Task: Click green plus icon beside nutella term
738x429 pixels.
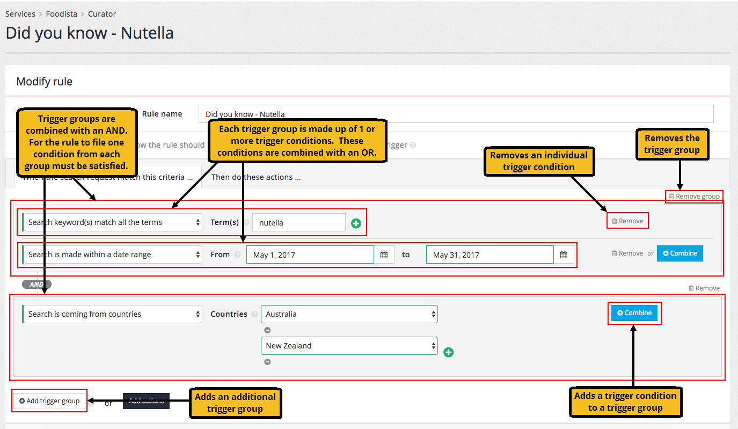Action: point(356,223)
